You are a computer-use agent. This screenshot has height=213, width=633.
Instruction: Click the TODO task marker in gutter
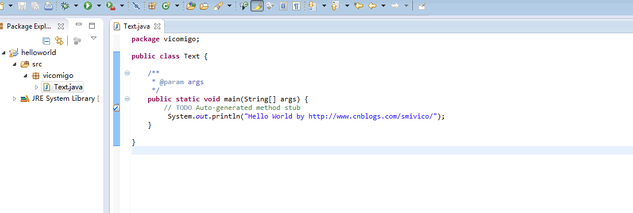click(x=116, y=108)
